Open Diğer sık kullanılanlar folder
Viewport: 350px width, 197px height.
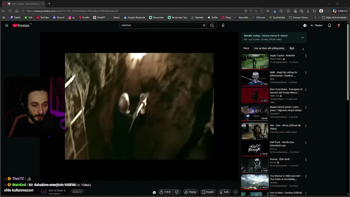click(x=334, y=18)
